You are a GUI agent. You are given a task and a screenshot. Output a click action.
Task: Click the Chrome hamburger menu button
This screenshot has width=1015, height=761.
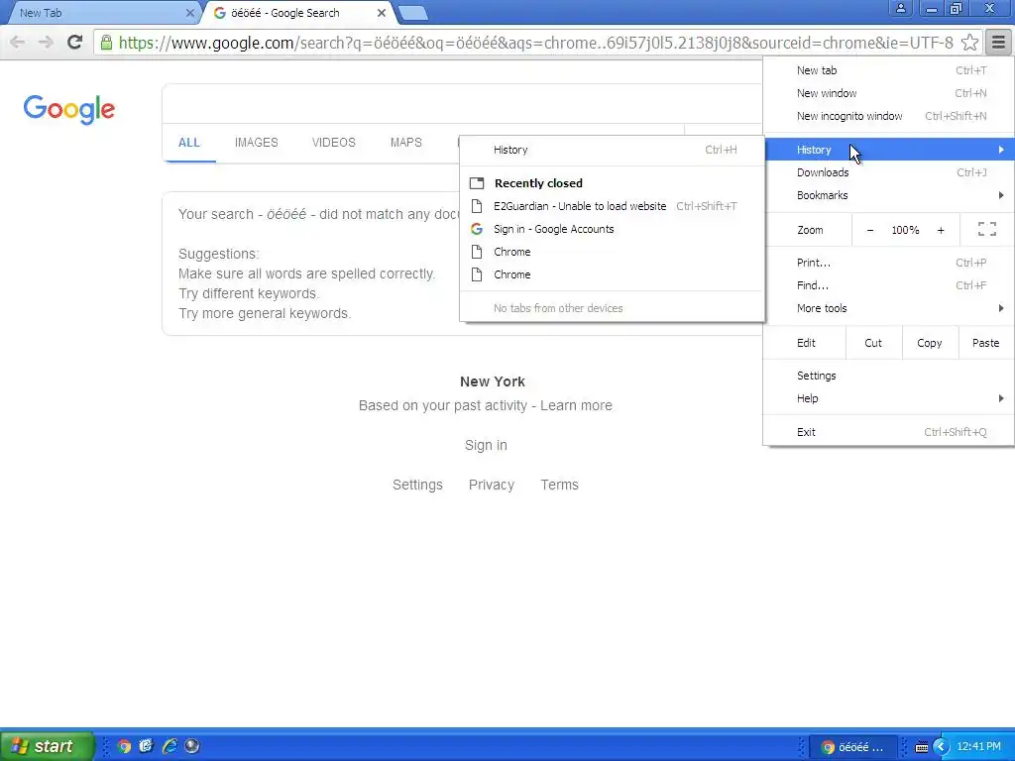tap(999, 43)
